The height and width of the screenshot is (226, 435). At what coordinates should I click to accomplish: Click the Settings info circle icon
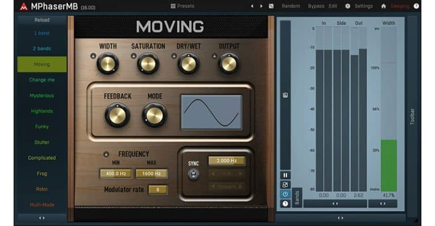[348, 6]
